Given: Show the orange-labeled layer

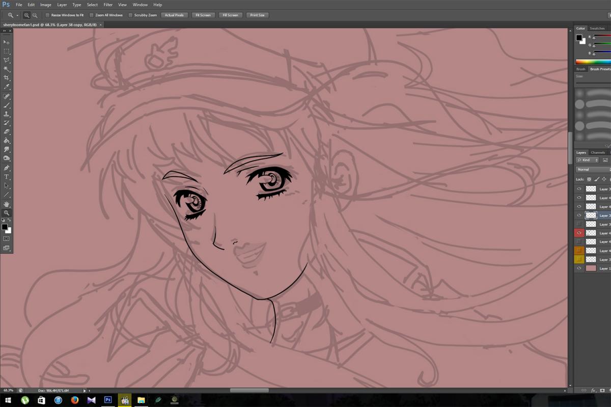Looking at the screenshot, I should click(579, 251).
